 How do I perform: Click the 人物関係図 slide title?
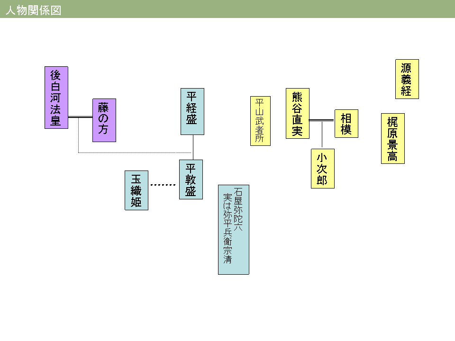click(x=33, y=10)
